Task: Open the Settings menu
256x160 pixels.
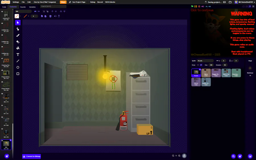Action: click(16, 2)
